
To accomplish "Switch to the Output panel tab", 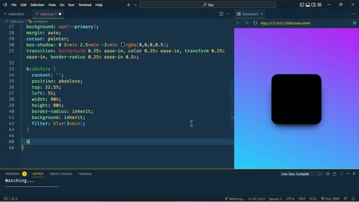I will coord(38,174).
